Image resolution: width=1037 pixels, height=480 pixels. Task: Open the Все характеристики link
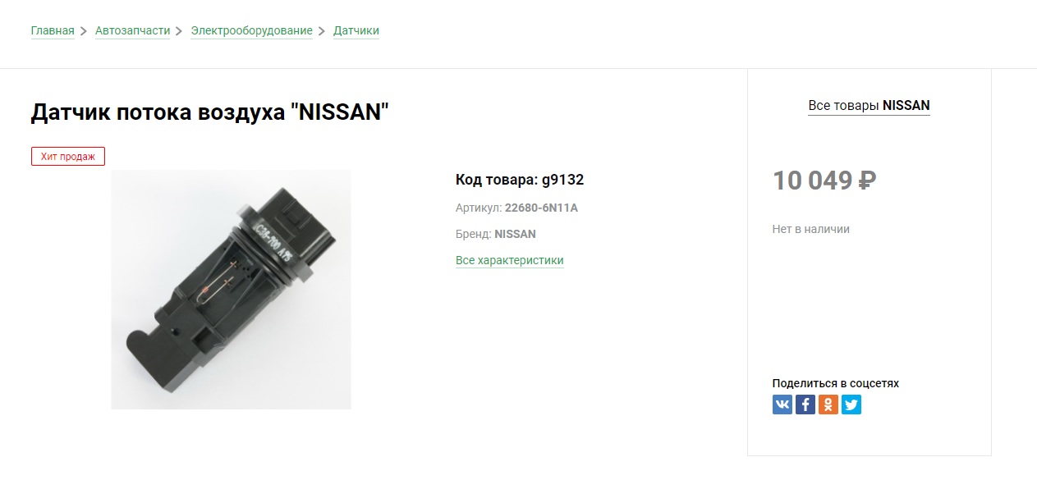(x=510, y=261)
